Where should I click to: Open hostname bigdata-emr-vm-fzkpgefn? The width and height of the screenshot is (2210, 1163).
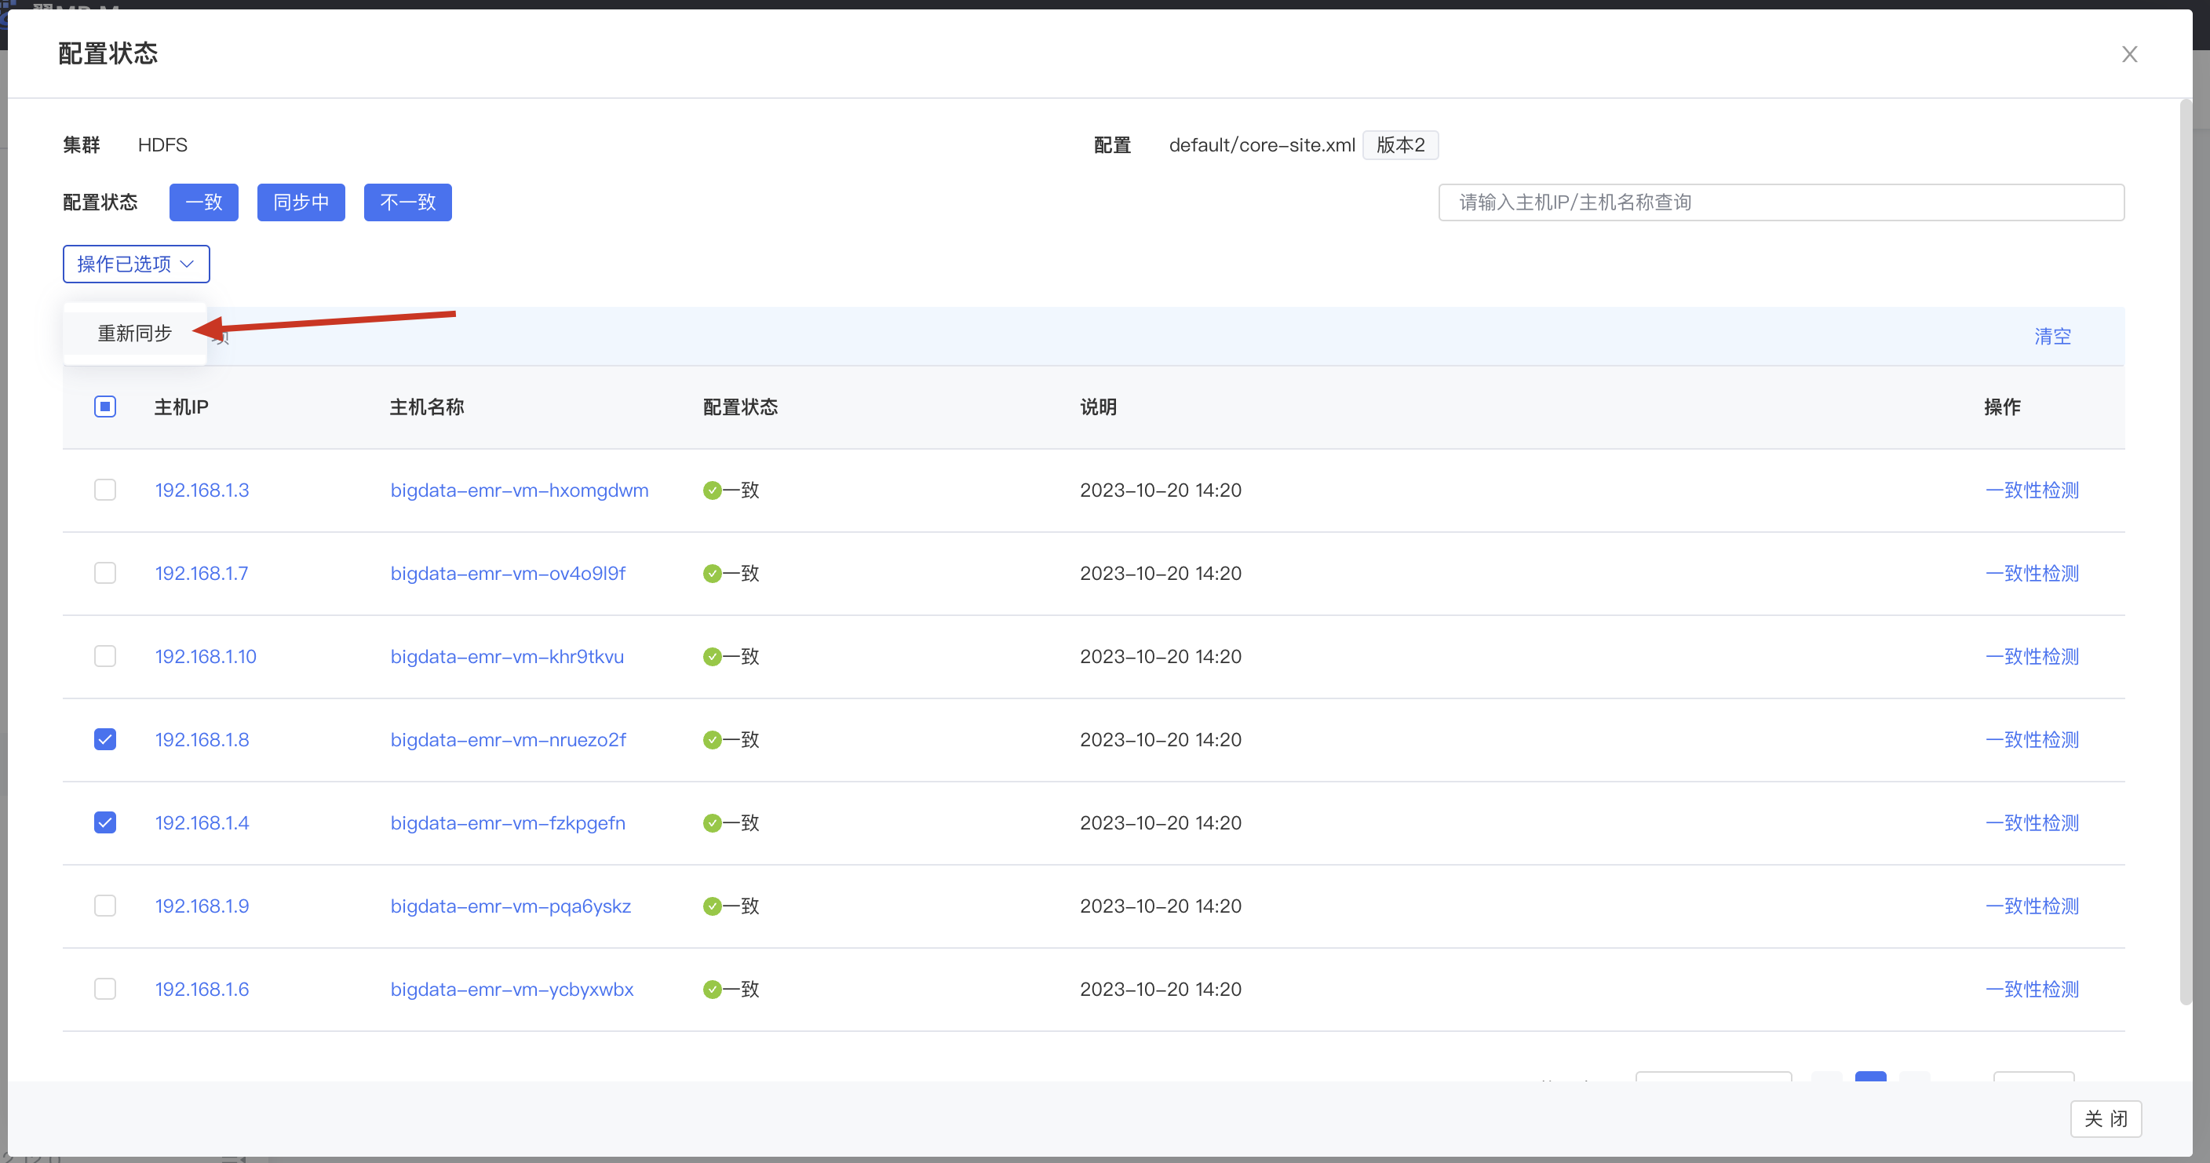(x=508, y=823)
